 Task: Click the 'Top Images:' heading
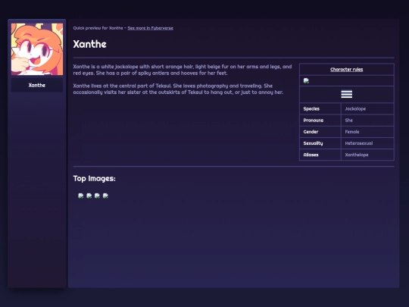[94, 179]
